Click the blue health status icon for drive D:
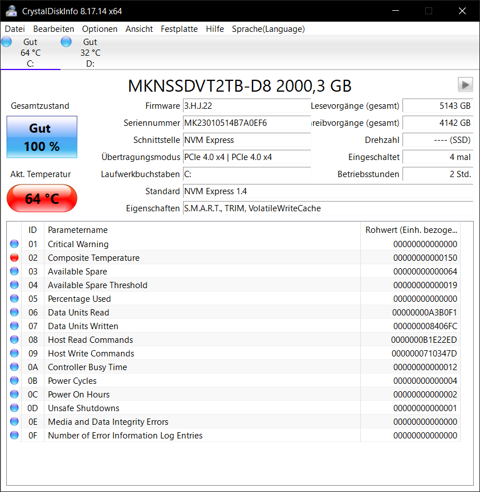This screenshot has width=480, height=492. click(66, 41)
